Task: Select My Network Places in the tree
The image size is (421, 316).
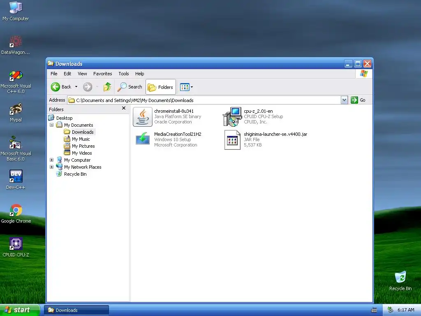Action: 83,167
